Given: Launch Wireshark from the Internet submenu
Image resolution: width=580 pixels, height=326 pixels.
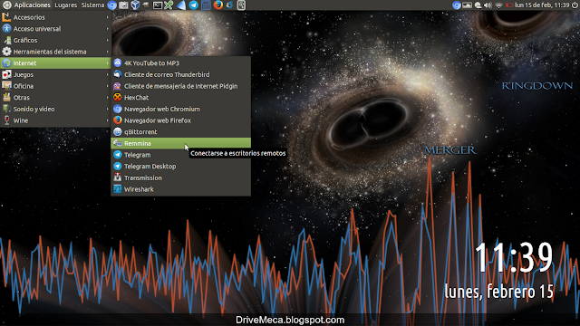Looking at the screenshot, I should (x=181, y=189).
